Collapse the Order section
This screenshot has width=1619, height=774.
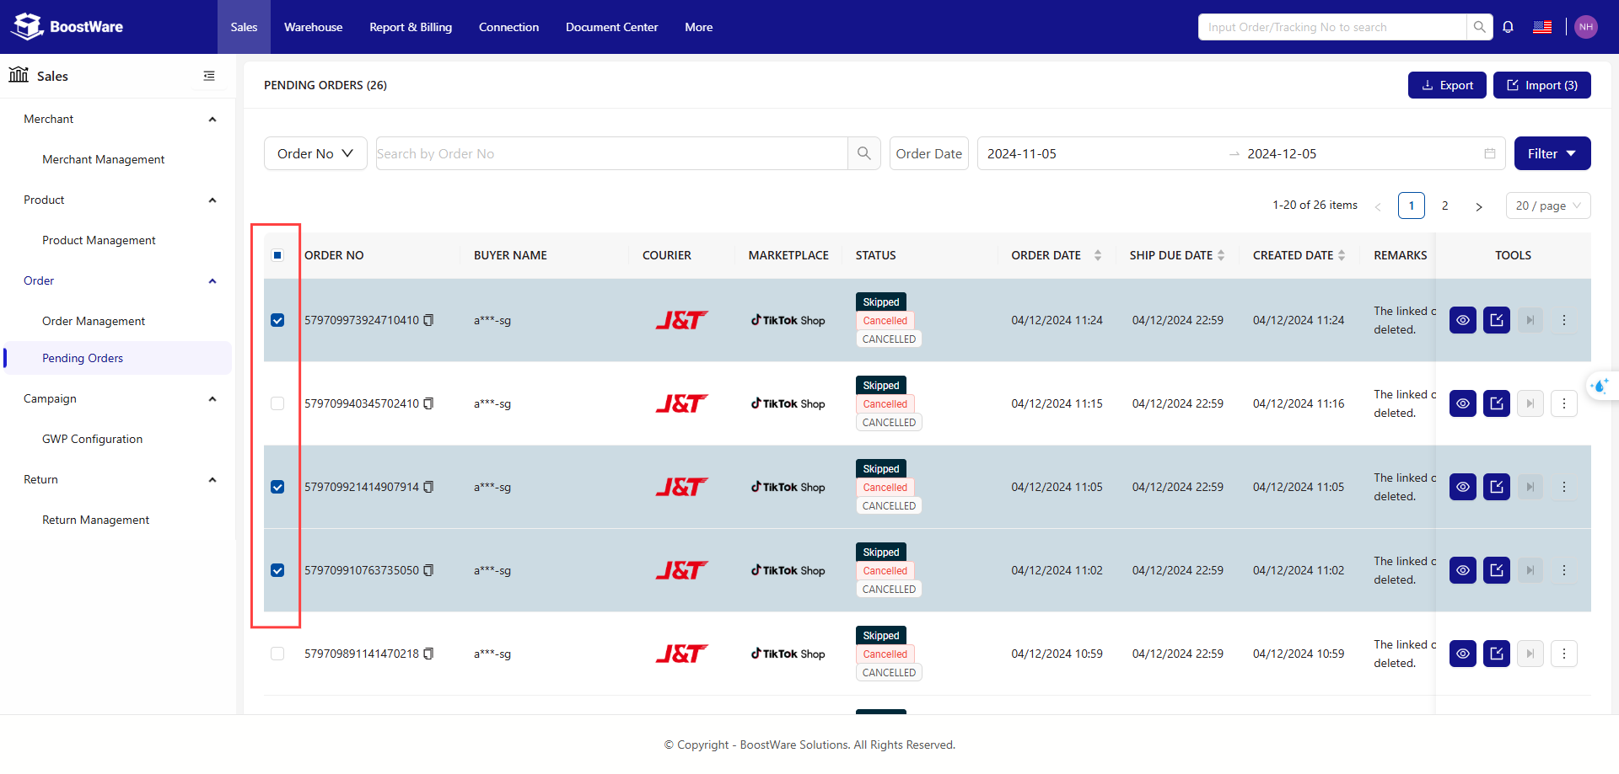(x=212, y=281)
